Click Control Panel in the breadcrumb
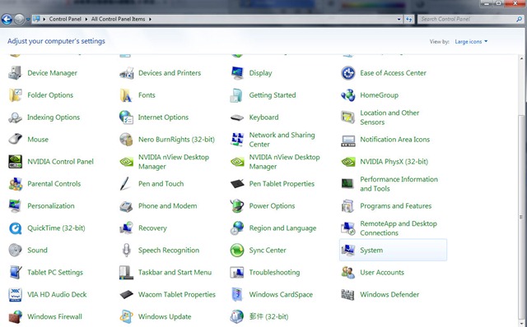 click(x=65, y=19)
